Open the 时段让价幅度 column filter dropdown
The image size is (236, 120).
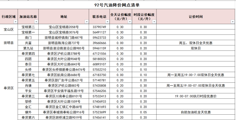[x=154, y=22]
